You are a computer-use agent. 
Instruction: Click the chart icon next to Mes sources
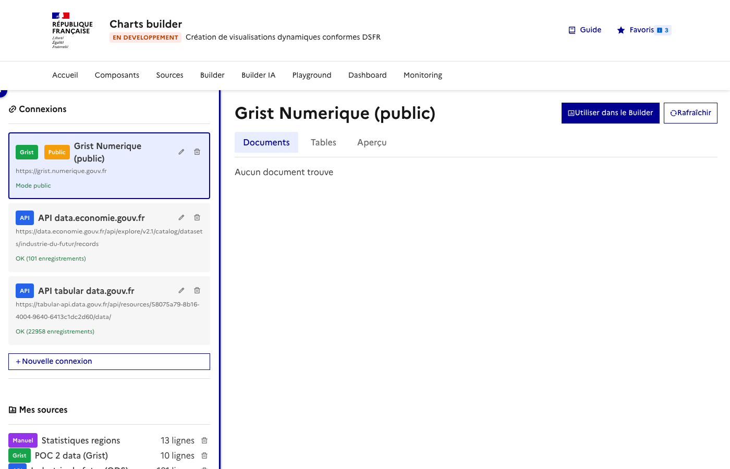(x=12, y=410)
